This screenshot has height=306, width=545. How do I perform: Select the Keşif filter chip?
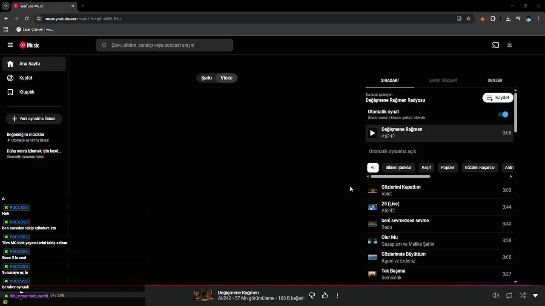tap(426, 167)
